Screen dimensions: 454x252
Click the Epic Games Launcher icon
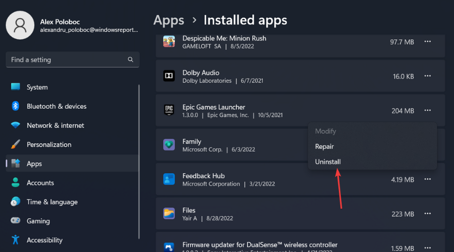169,110
